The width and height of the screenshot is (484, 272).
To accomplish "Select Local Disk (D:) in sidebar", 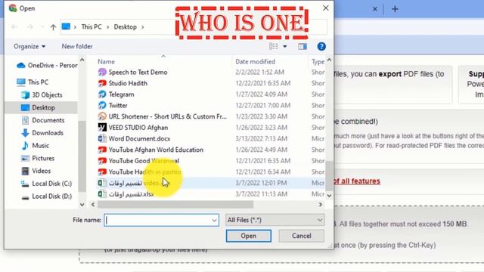I will (x=46, y=196).
